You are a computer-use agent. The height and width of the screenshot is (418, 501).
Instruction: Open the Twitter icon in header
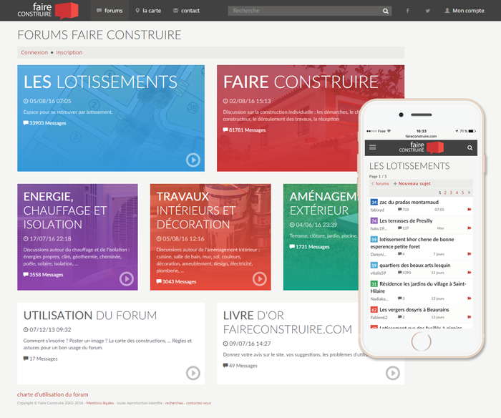click(427, 11)
